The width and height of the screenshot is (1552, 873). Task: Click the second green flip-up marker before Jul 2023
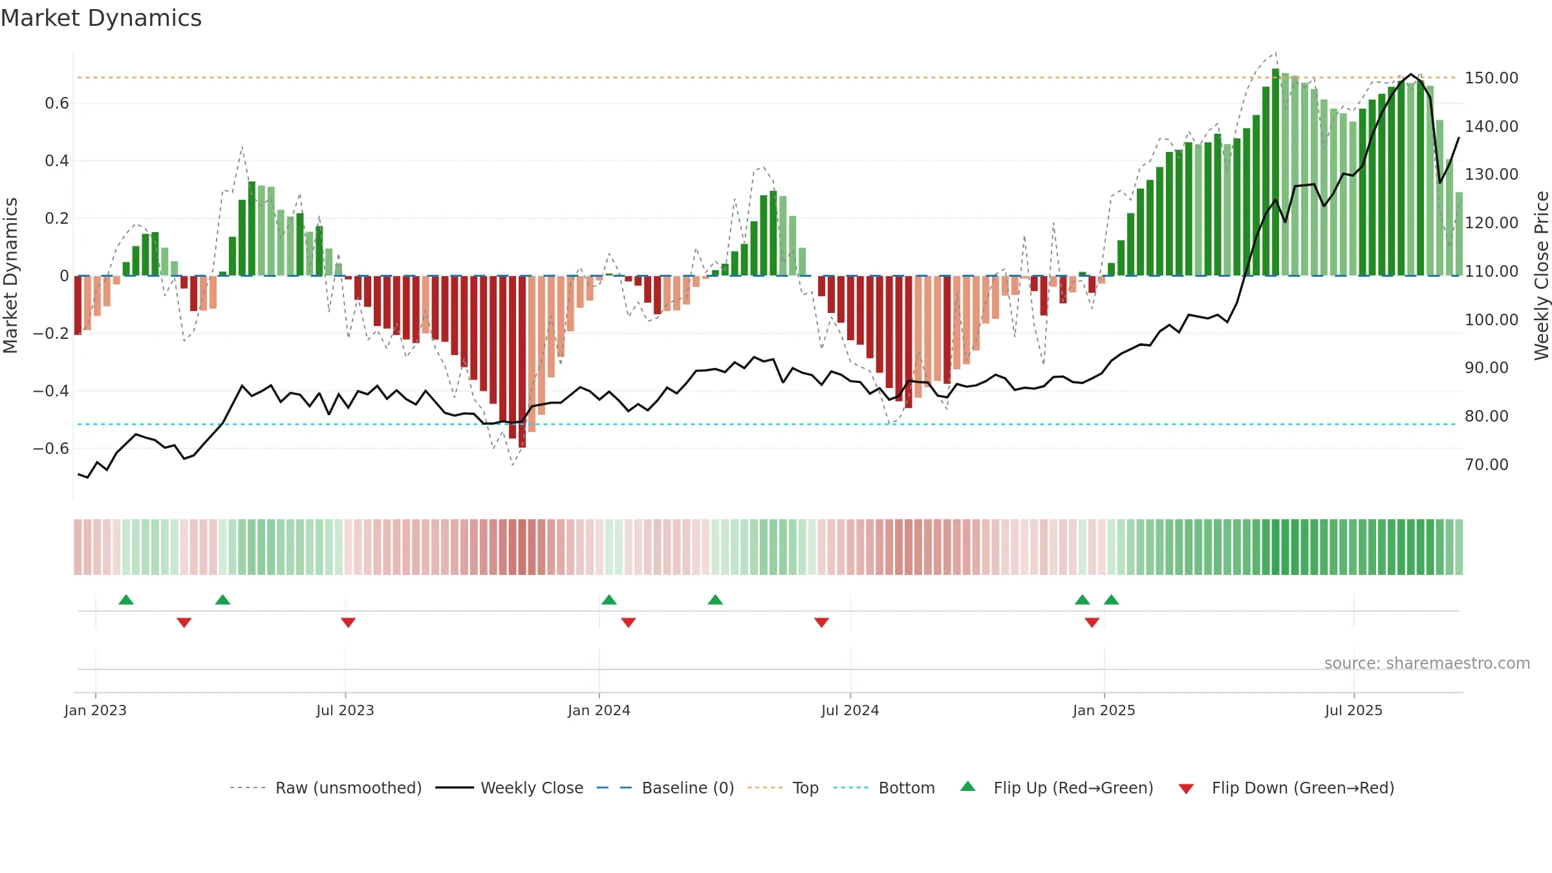point(222,599)
